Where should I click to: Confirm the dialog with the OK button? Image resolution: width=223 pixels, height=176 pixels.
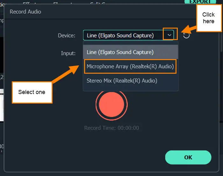(x=188, y=158)
